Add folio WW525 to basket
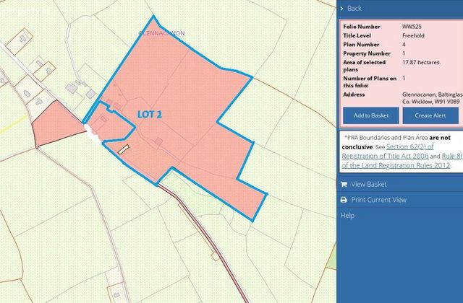 point(371,115)
